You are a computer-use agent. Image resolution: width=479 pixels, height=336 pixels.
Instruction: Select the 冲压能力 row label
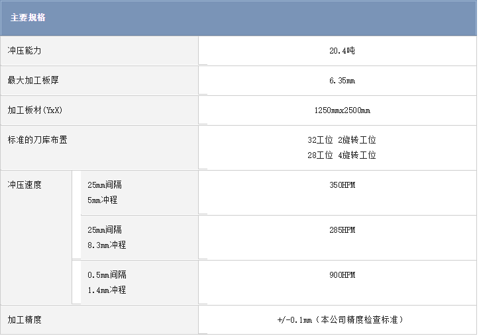(x=25, y=51)
